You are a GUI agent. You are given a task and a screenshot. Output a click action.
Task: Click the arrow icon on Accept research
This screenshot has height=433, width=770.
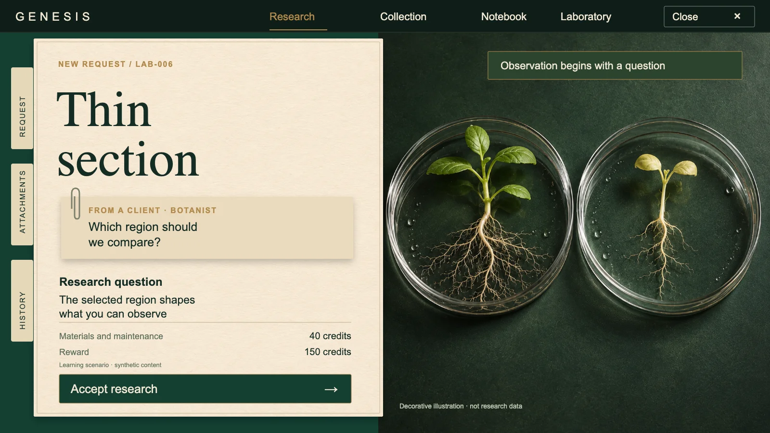point(331,389)
